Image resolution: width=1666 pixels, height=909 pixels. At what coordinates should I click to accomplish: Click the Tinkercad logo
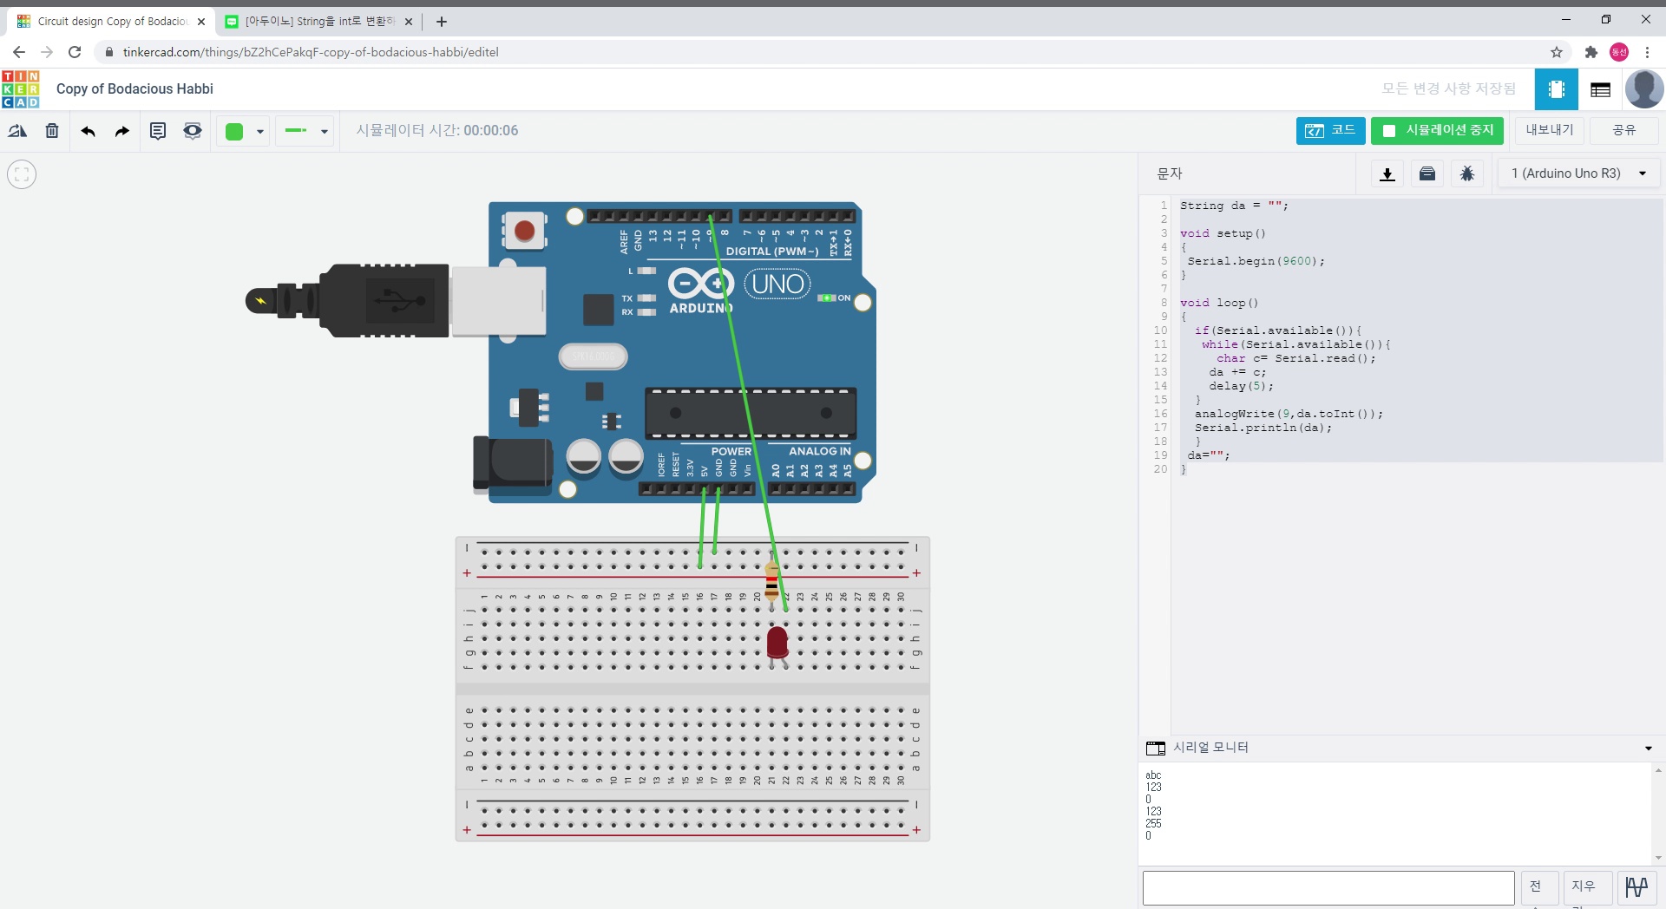click(21, 89)
